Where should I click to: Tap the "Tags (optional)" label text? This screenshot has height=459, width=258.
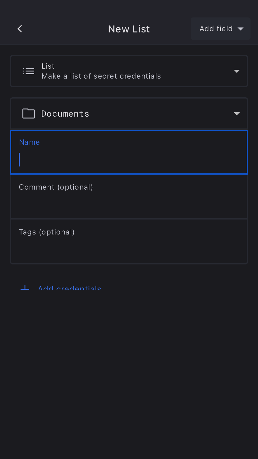47,232
